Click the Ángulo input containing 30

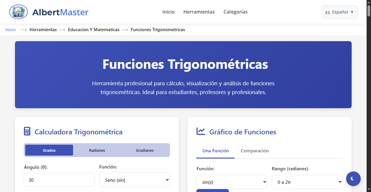[x=59, y=180]
